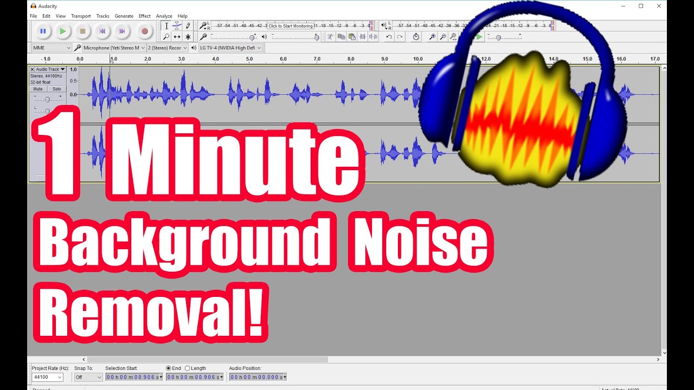Open the playback meter speaker options

(384, 25)
